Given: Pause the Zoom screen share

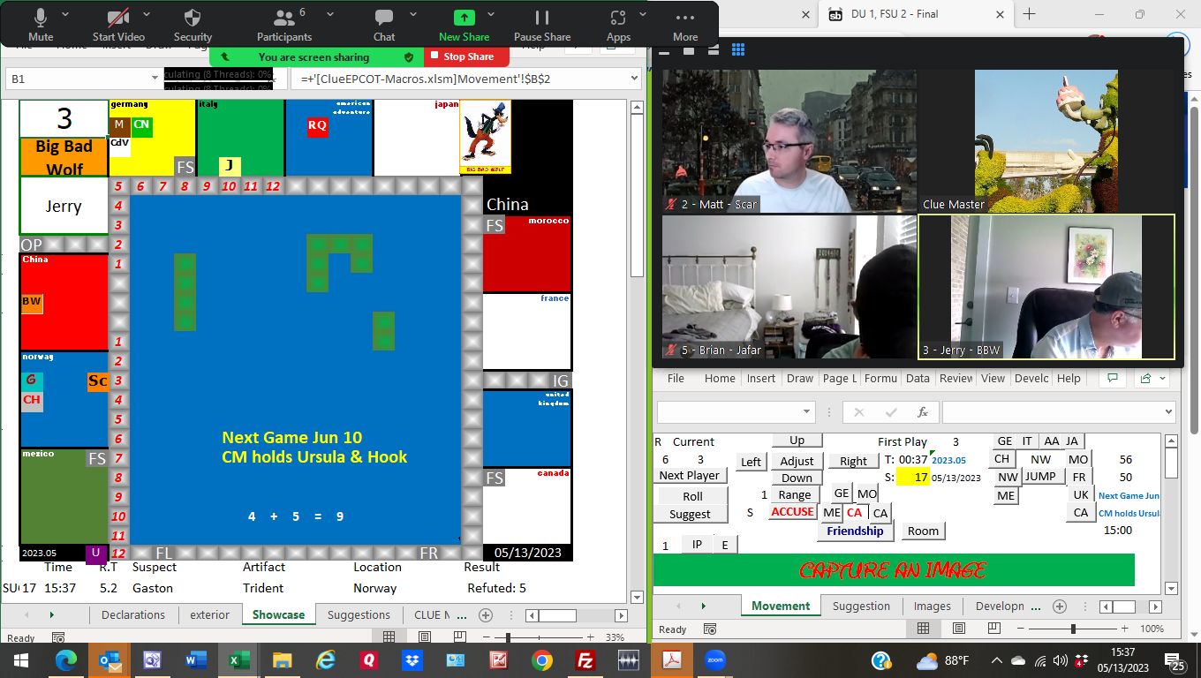Looking at the screenshot, I should pos(542,25).
